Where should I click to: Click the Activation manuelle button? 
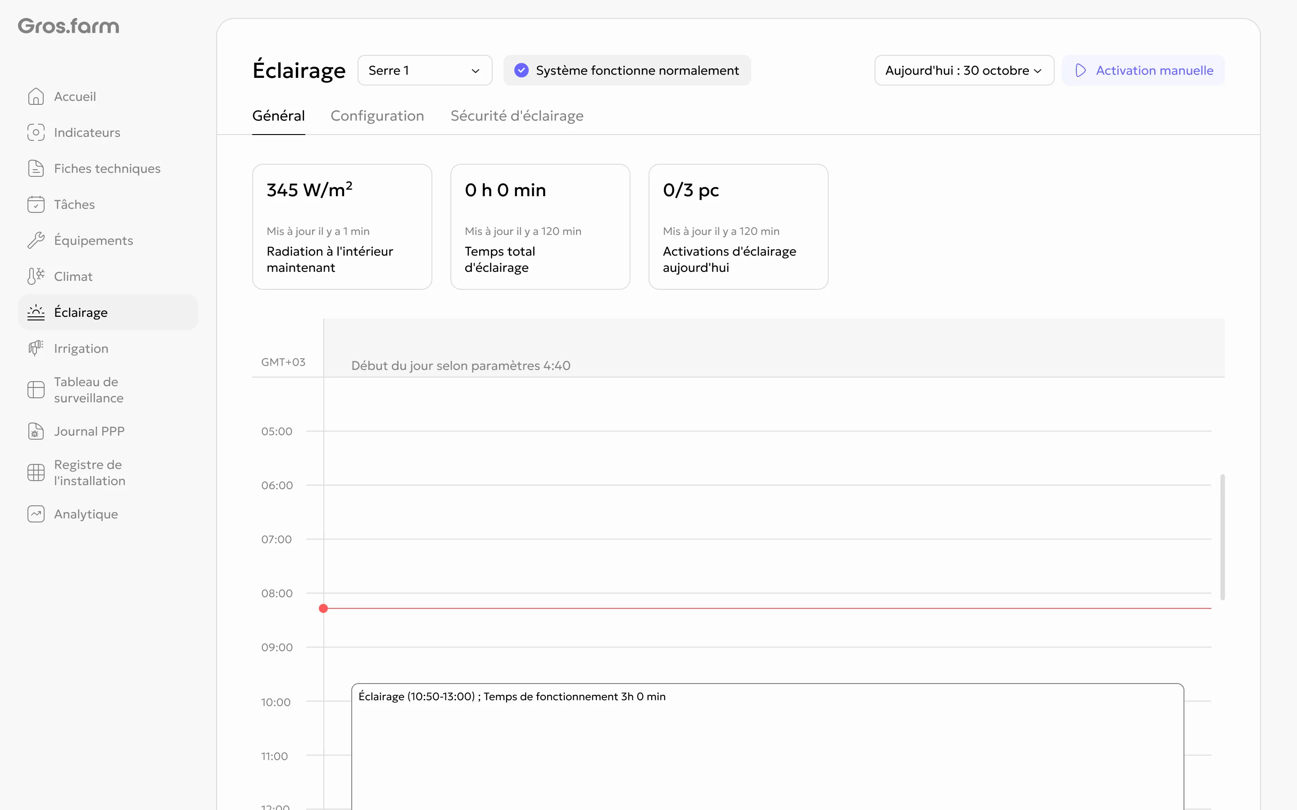[1143, 70]
